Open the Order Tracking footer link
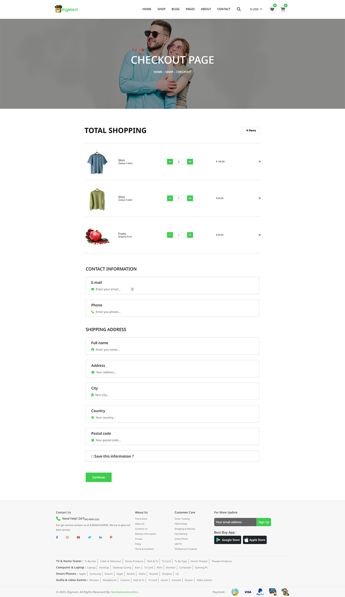Viewport: 345px width, 597px height. [182, 519]
